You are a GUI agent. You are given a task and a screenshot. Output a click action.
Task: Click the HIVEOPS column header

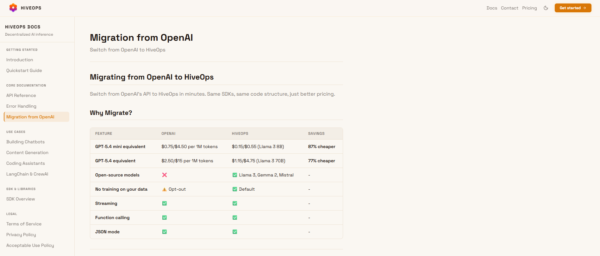(240, 134)
